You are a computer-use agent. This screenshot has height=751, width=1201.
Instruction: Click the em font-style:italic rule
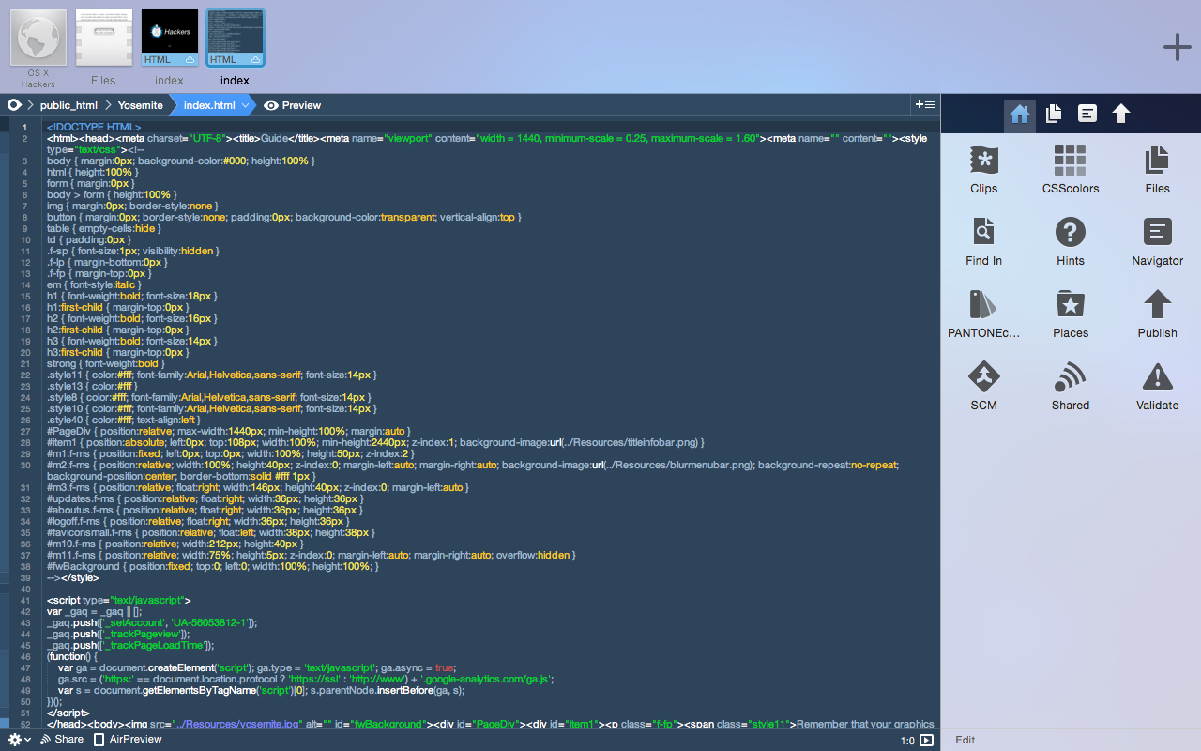point(95,284)
